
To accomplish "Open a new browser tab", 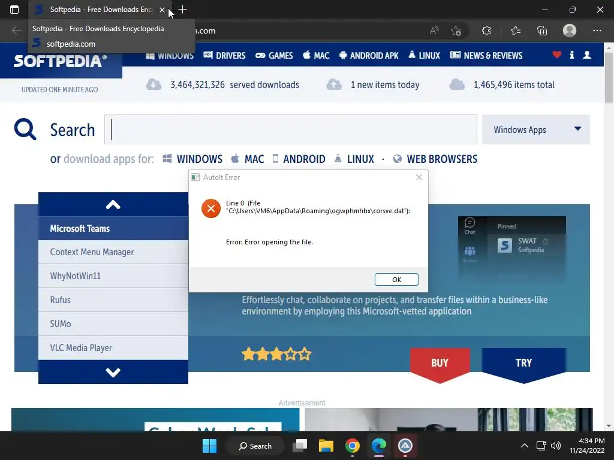I will click(x=182, y=10).
